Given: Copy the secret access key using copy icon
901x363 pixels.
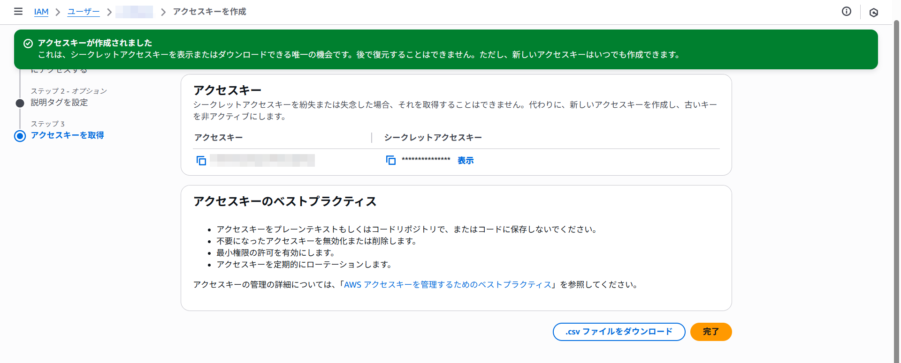Looking at the screenshot, I should [390, 160].
